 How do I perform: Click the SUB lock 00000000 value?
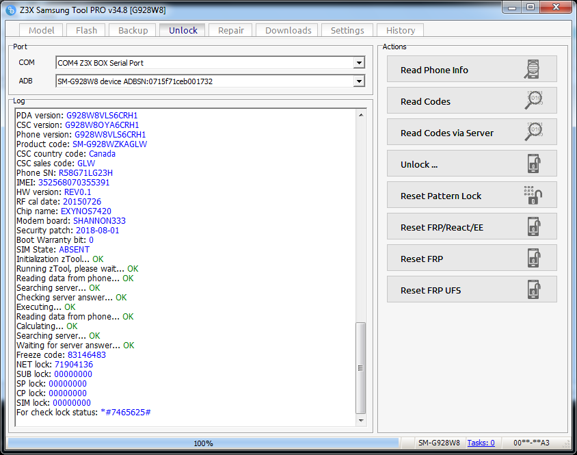[x=73, y=374]
